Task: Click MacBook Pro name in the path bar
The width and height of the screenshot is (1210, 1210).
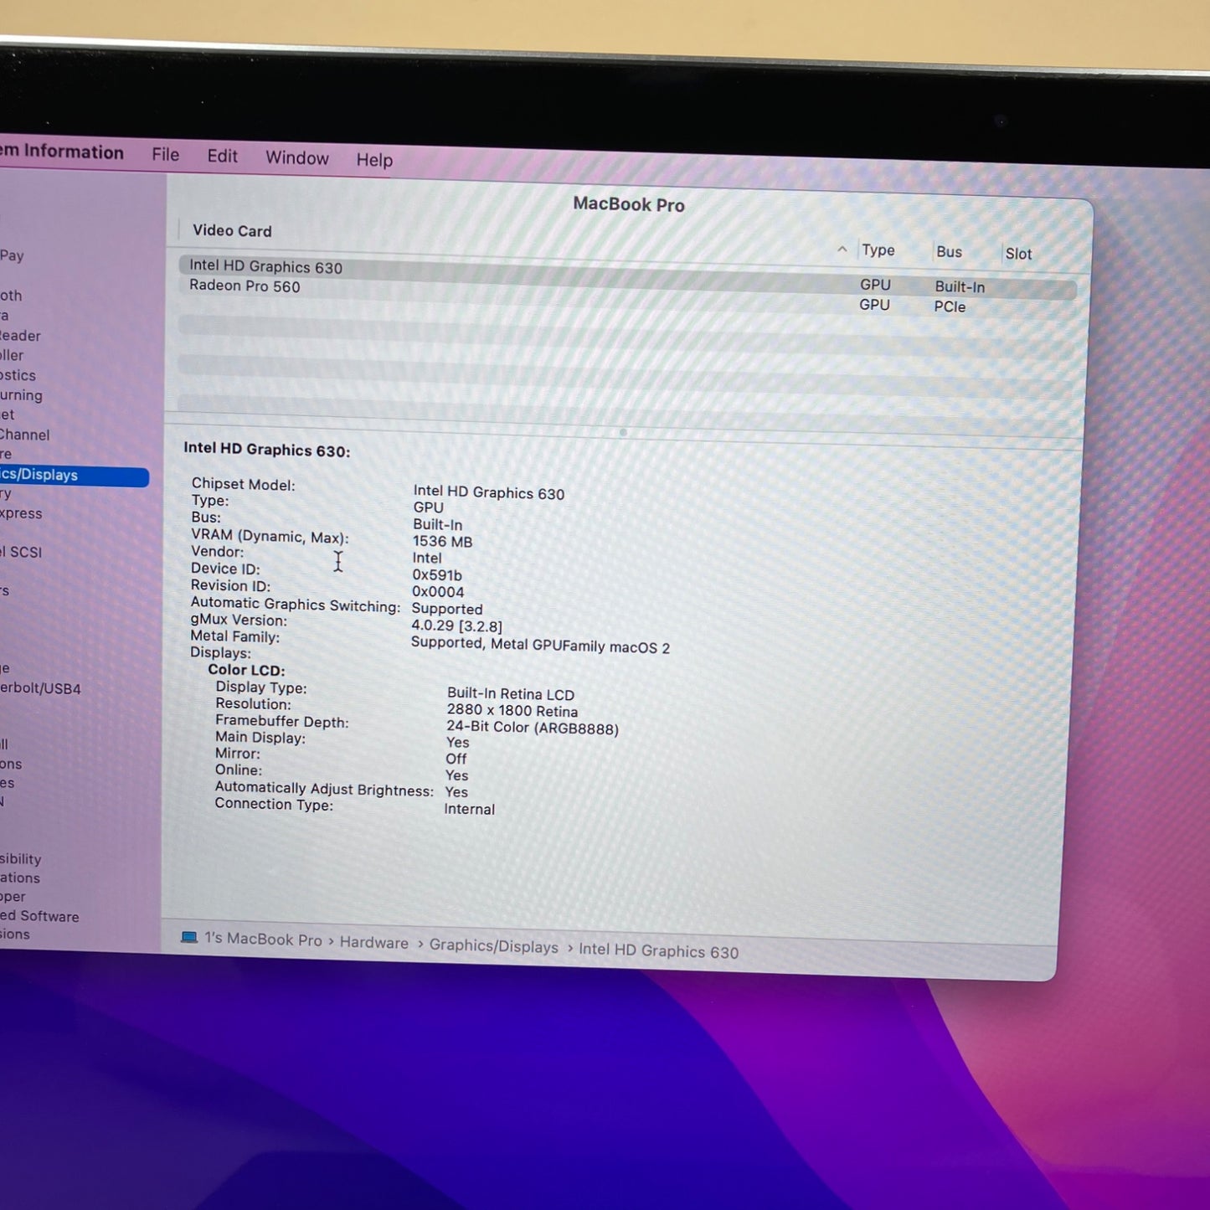Action: pos(263,940)
